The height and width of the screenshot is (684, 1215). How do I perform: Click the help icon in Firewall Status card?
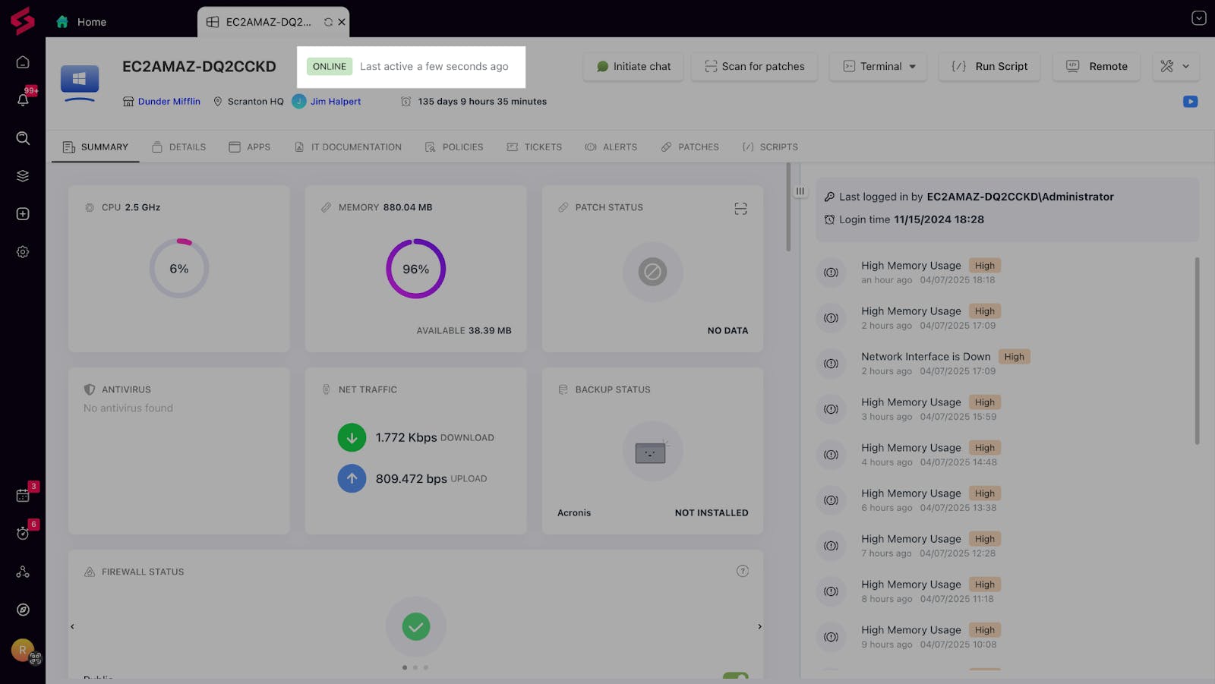click(743, 571)
